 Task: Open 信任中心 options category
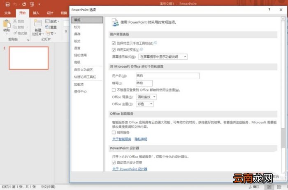87,91
